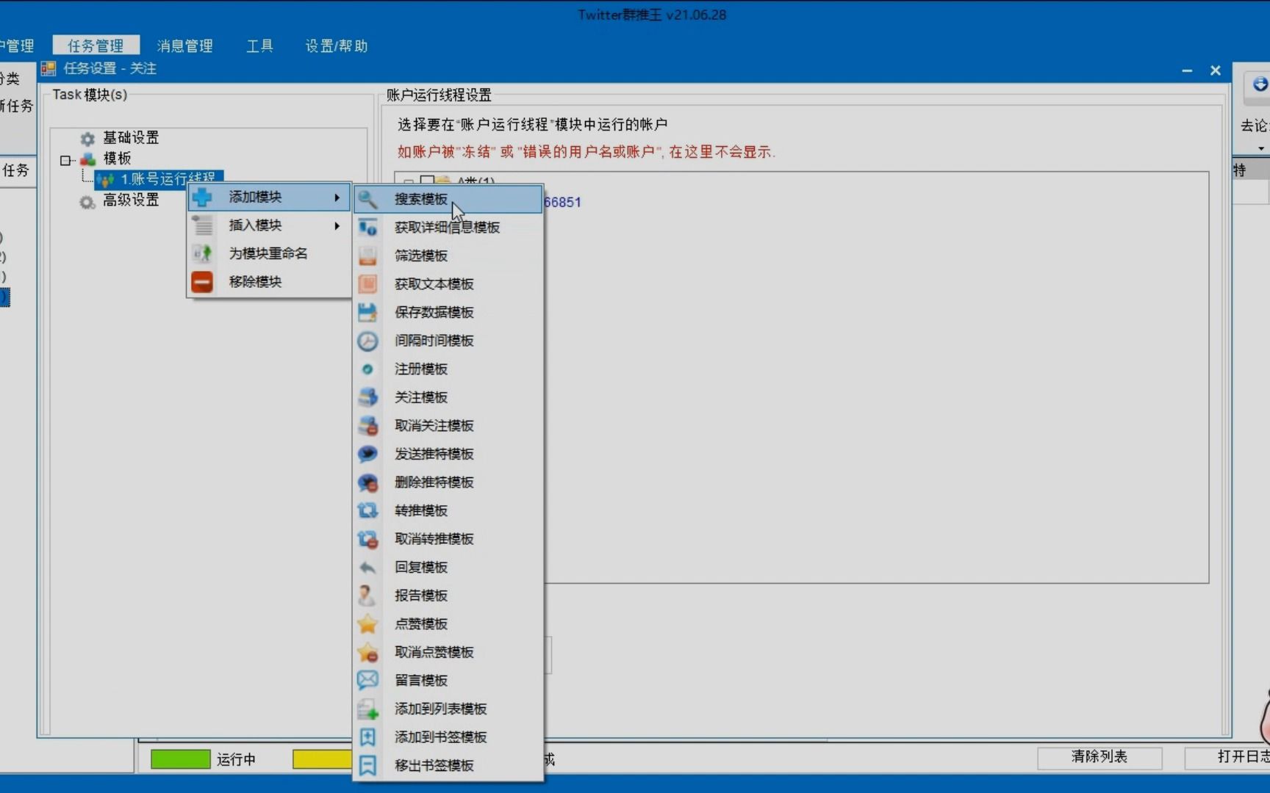Collapse the A类(1) account group

point(408,181)
